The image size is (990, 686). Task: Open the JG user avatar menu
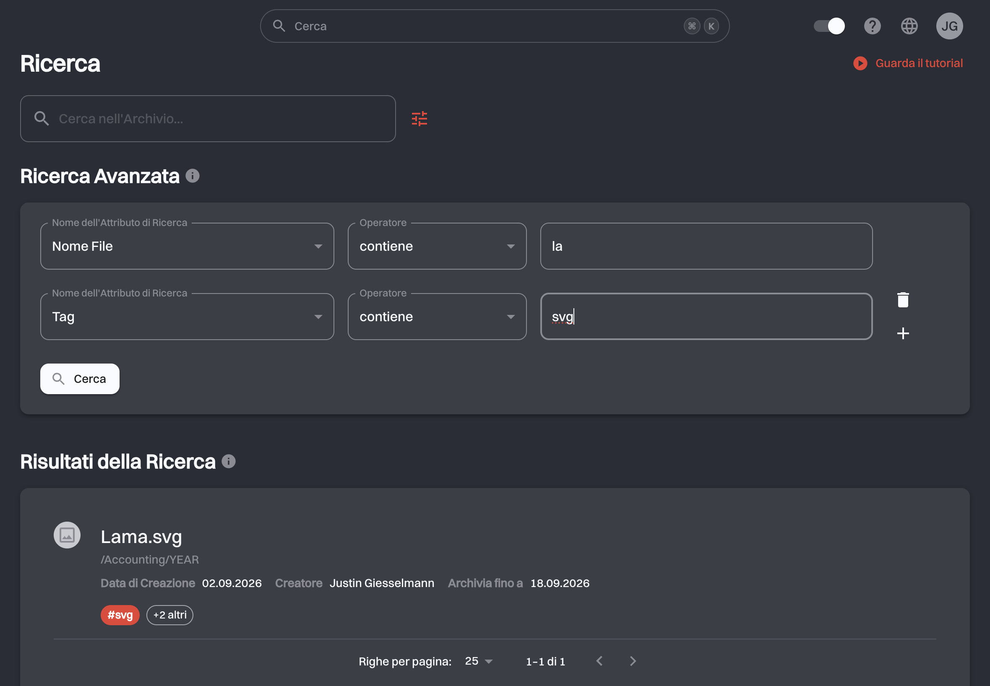tap(949, 26)
